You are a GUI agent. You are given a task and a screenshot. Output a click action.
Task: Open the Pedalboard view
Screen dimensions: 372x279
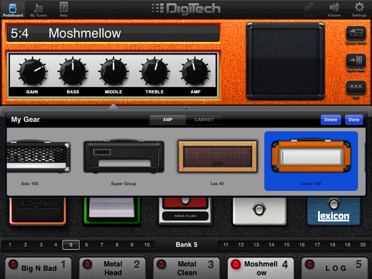point(13,10)
